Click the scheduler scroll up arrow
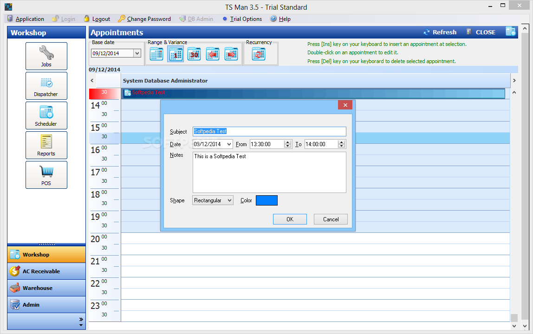This screenshot has width=533, height=334. pos(514,92)
